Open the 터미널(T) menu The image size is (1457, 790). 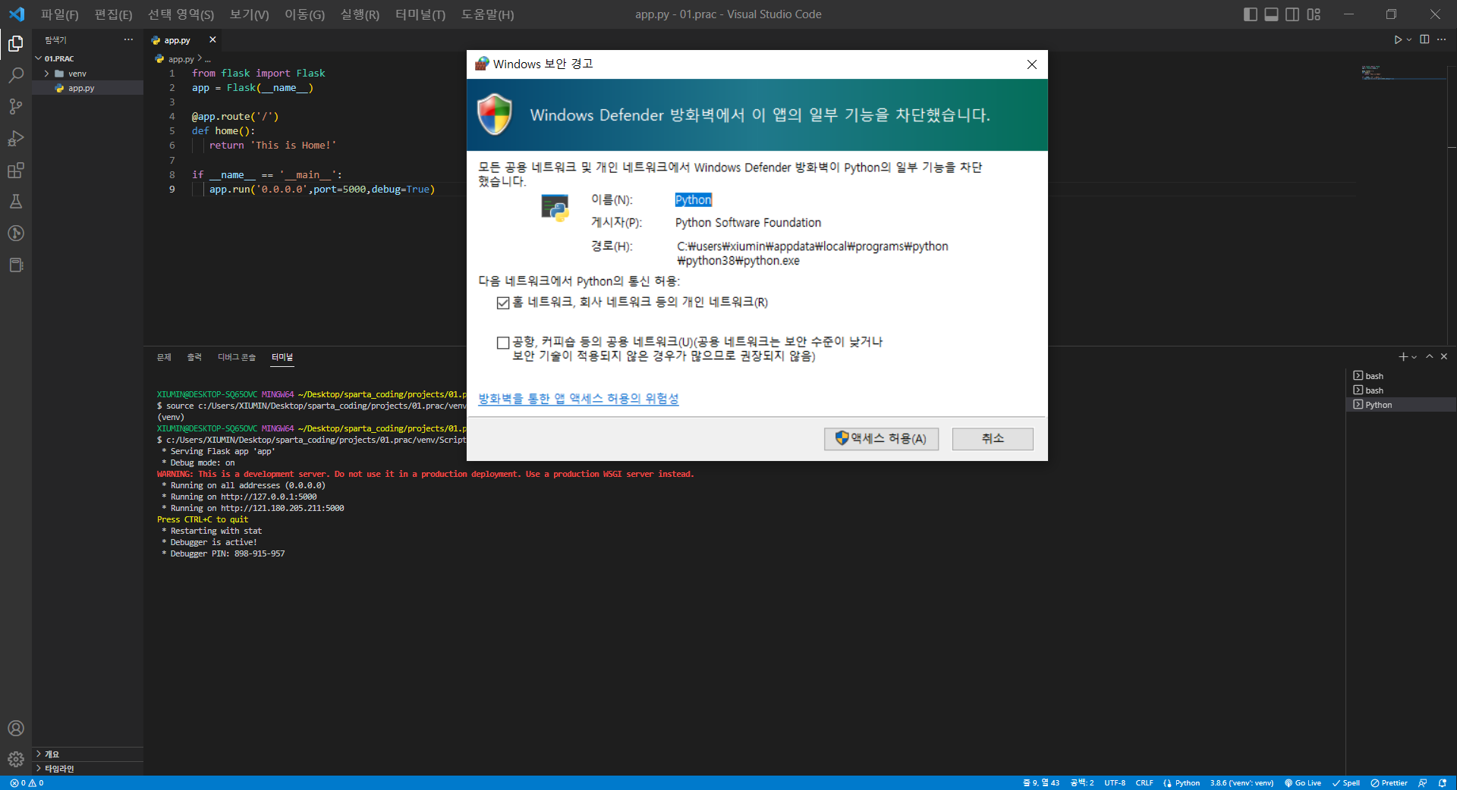[420, 14]
